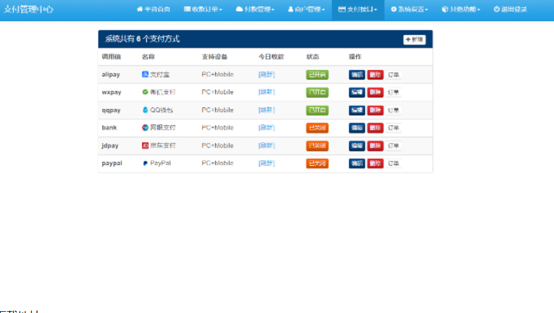The height and width of the screenshot is (313, 554).
Task: Open the 系统设置 dropdown menu
Action: point(410,10)
